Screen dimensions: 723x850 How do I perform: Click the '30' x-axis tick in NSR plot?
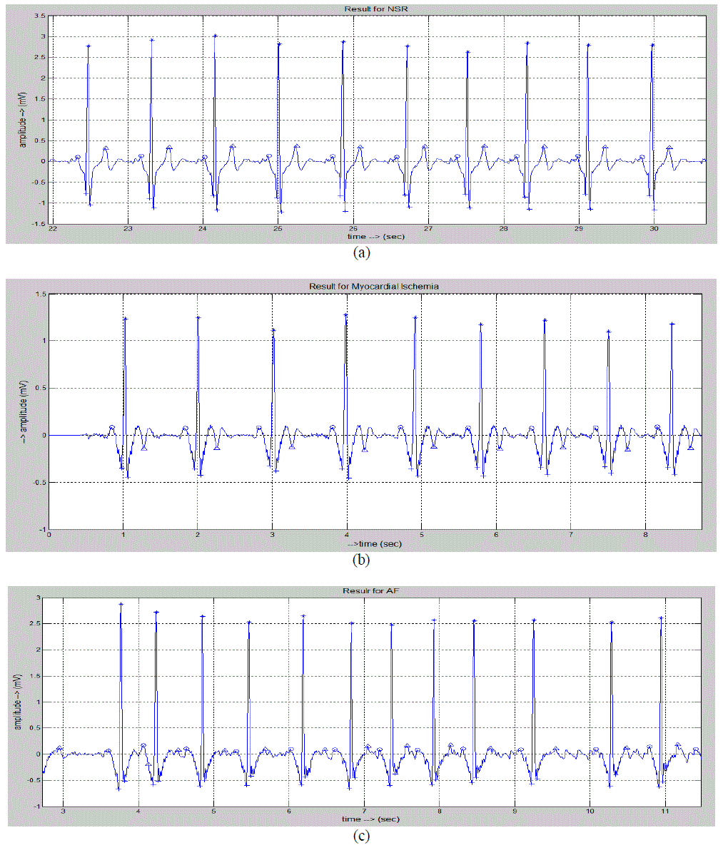pyautogui.click(x=654, y=229)
